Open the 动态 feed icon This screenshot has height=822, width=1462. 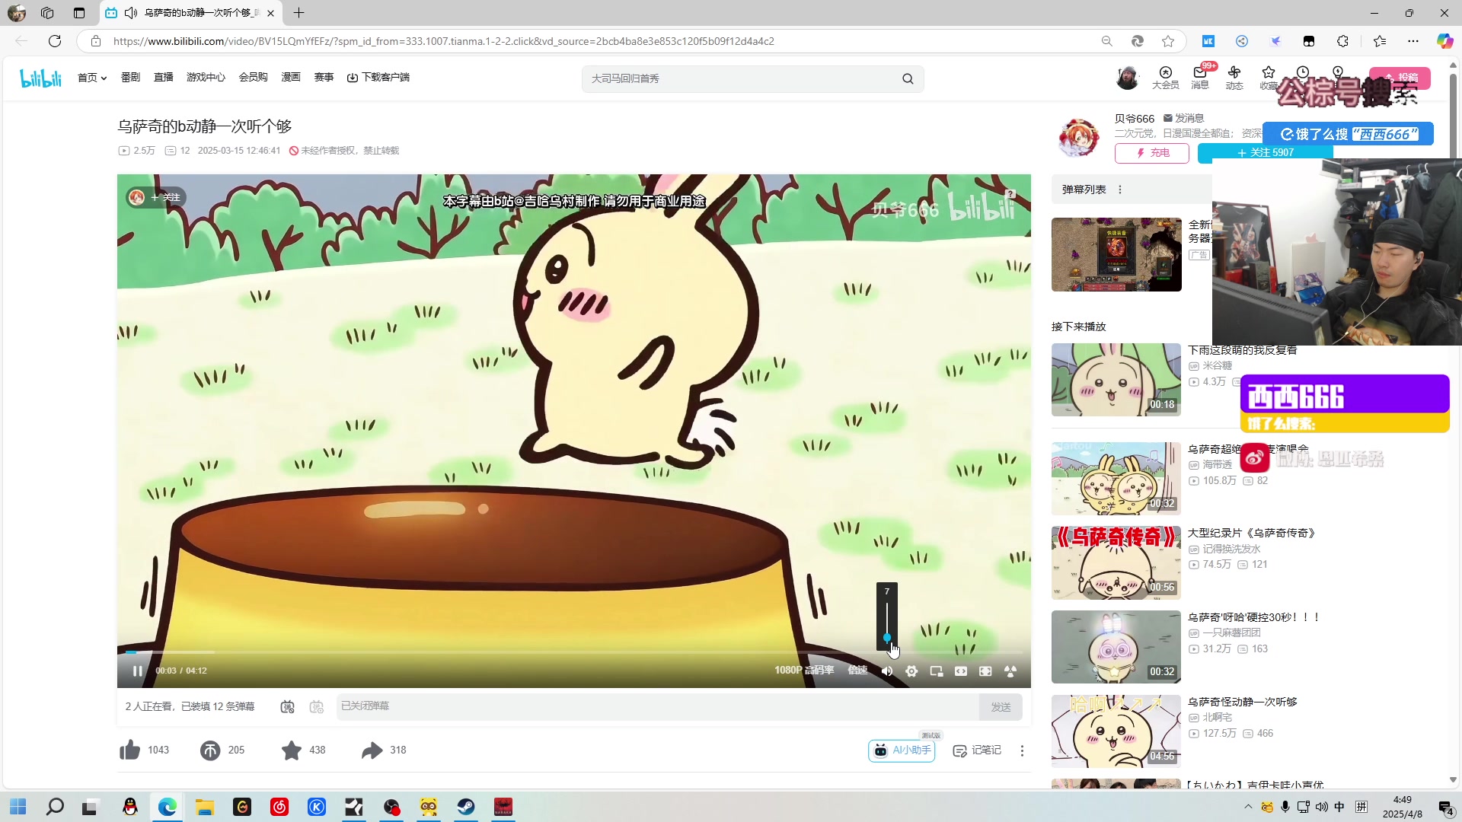pos(1234,78)
